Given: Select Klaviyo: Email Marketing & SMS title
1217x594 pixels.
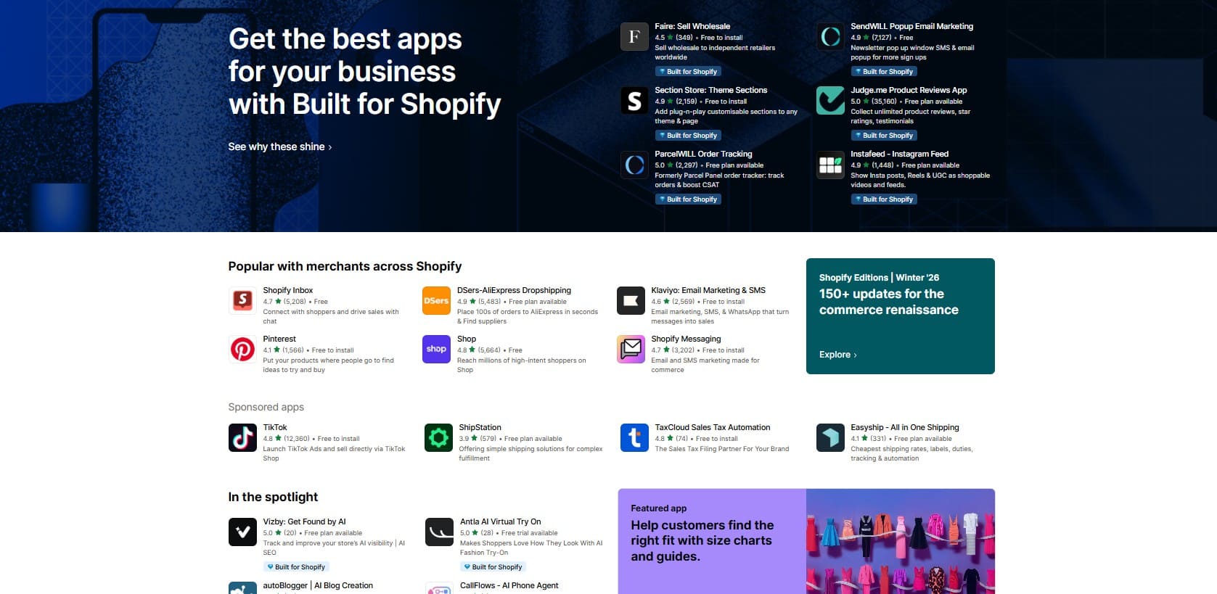Looking at the screenshot, I should pyautogui.click(x=708, y=290).
